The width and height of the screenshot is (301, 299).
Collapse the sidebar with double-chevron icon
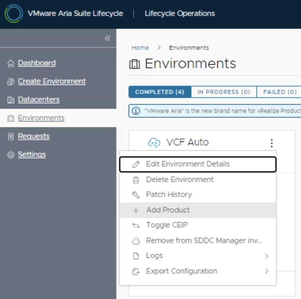click(108, 38)
